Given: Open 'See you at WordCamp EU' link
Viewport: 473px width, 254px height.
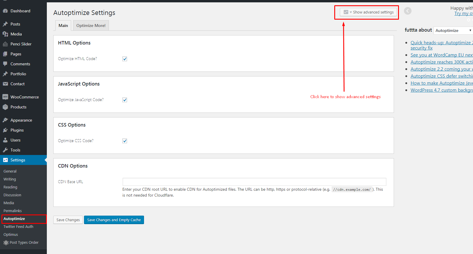Looking at the screenshot, I should [x=442, y=55].
